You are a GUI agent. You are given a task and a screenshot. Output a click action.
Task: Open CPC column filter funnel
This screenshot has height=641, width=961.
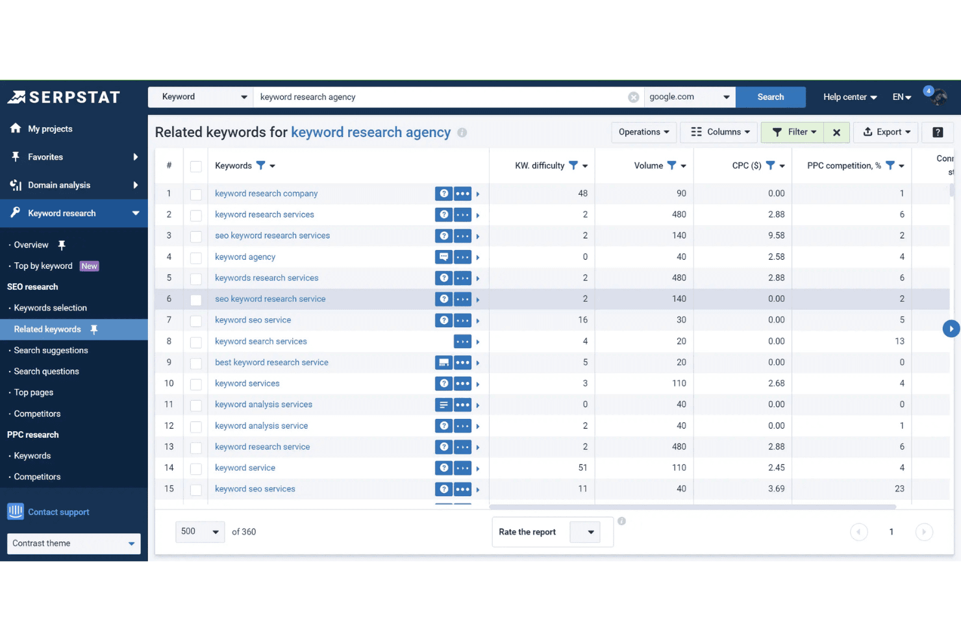click(x=770, y=166)
